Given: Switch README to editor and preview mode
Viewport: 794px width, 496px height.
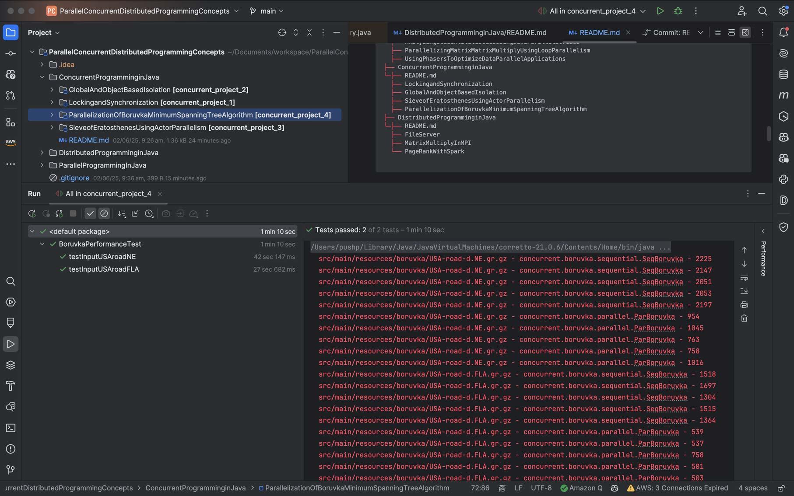Looking at the screenshot, I should click(x=731, y=32).
